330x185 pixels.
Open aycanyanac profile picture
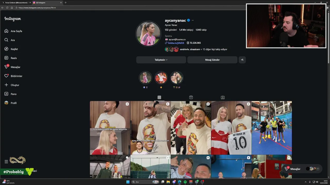pos(148,34)
